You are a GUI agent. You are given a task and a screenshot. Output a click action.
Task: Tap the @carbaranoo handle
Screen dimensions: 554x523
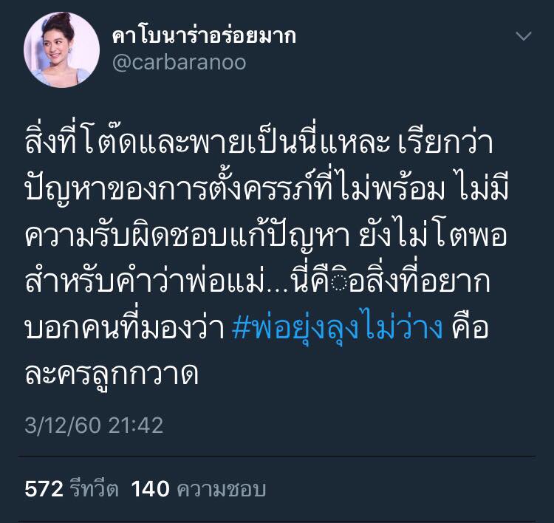(179, 63)
